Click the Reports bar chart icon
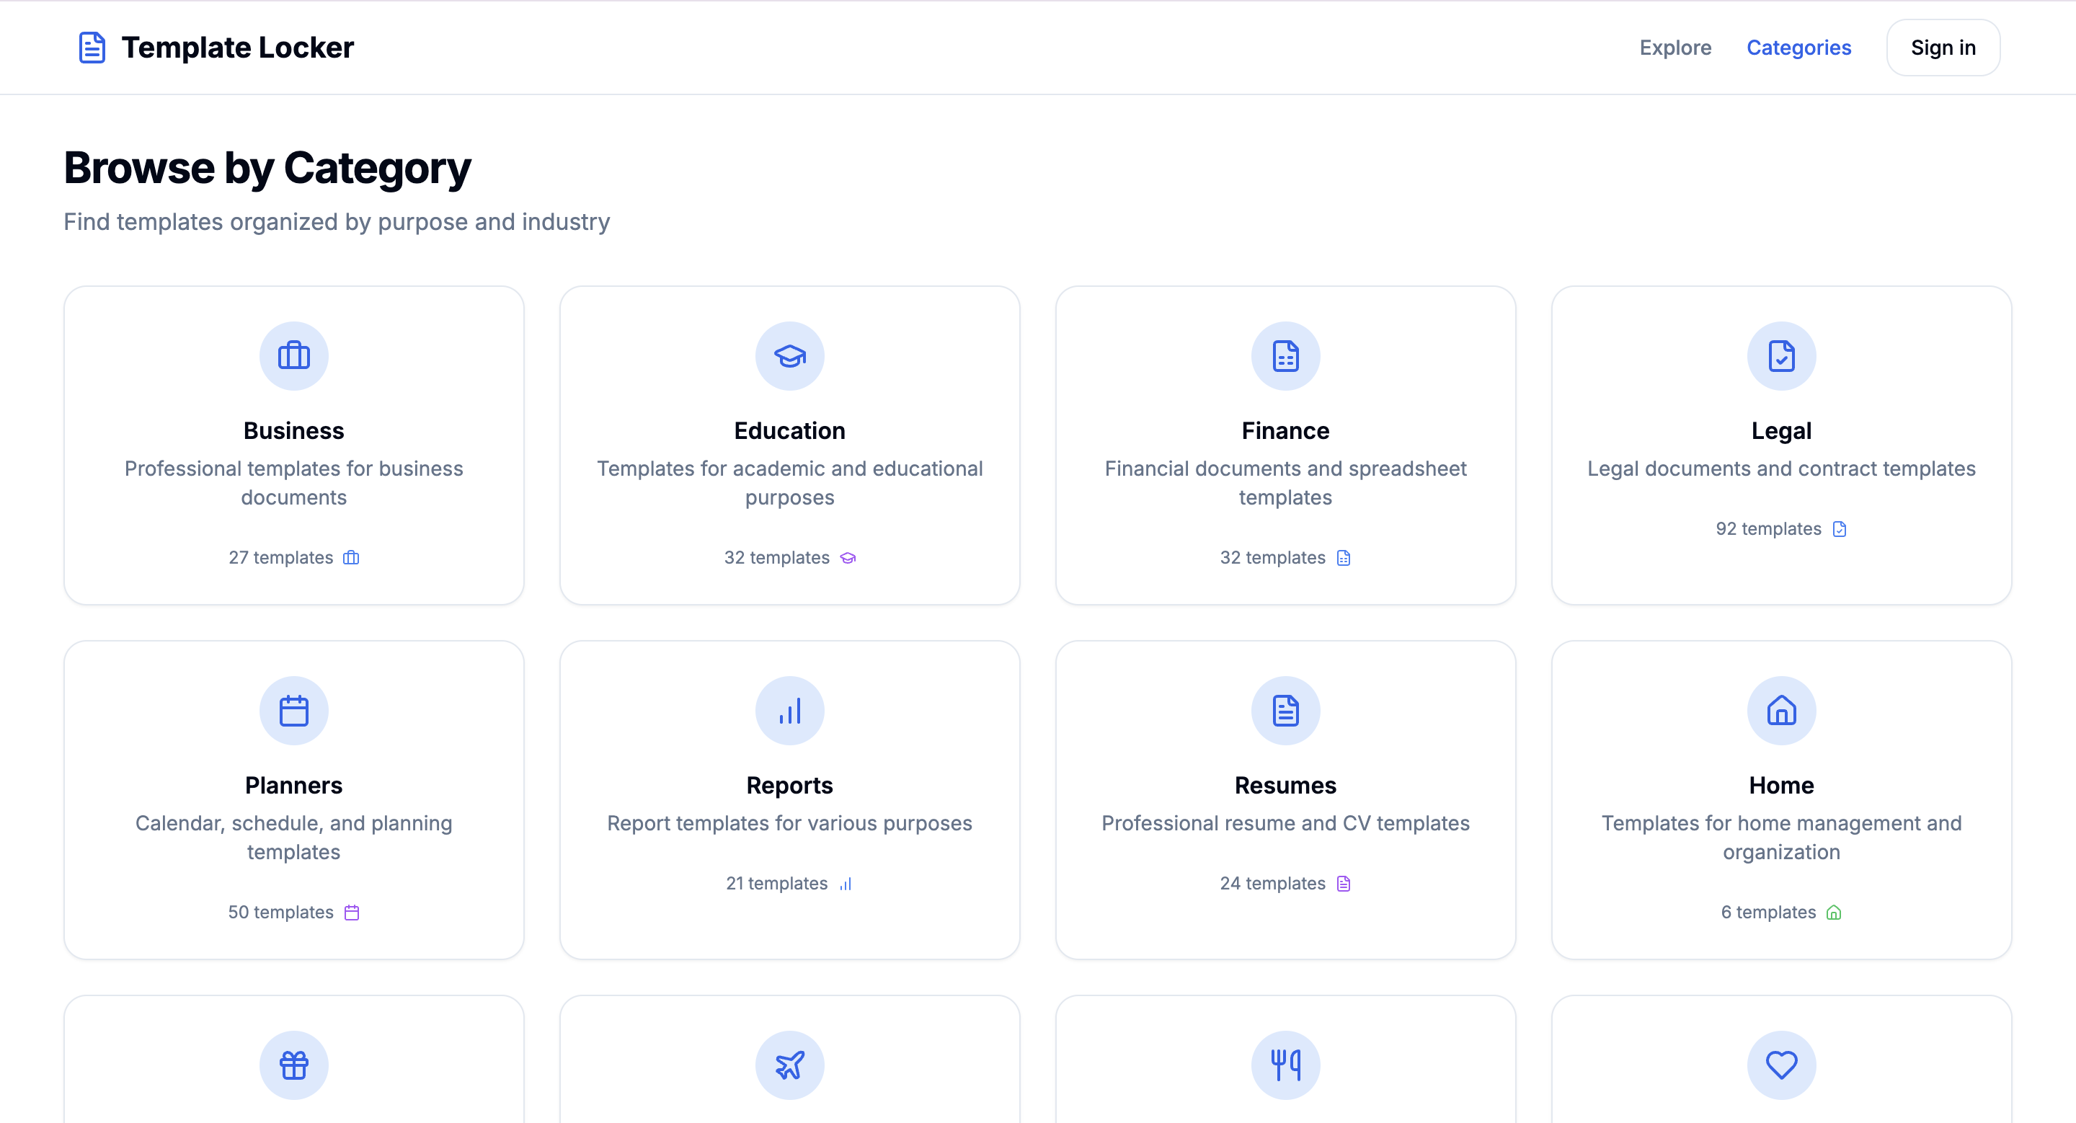The image size is (2076, 1123). point(790,710)
